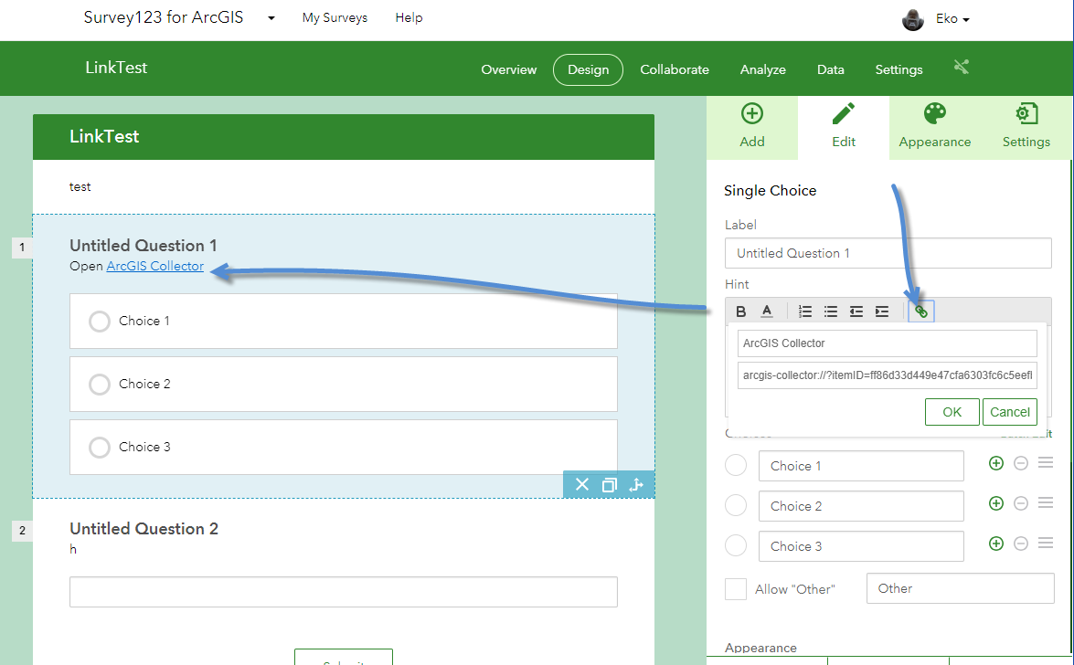The width and height of the screenshot is (1074, 665).
Task: Edit the Choice 1 text field
Action: pyautogui.click(x=861, y=466)
